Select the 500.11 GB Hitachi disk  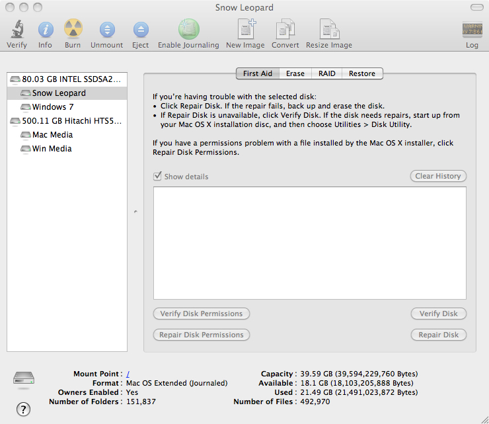click(67, 121)
